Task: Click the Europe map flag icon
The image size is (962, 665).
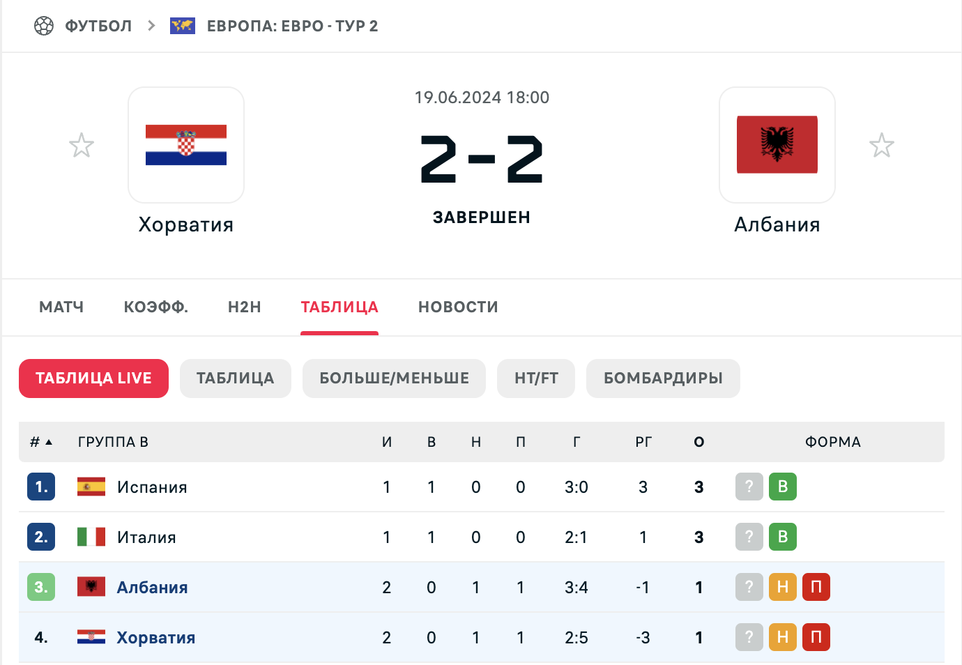Action: click(183, 26)
